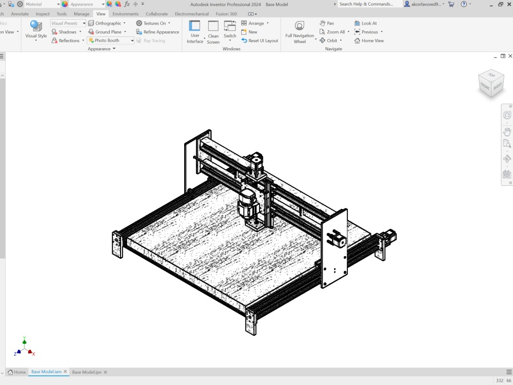Click the navigation bar look at icon
The height and width of the screenshot is (385, 513).
(507, 175)
